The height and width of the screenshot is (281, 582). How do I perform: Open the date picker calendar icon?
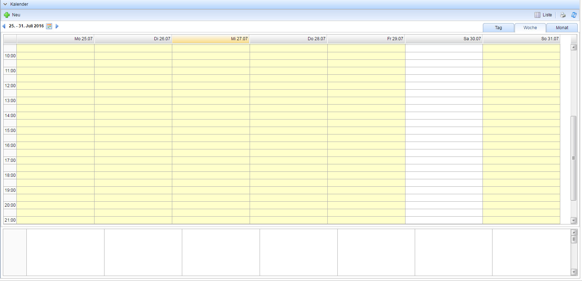49,26
